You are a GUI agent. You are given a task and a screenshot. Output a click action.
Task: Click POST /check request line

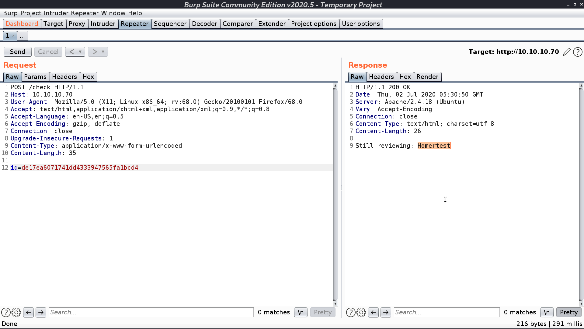tap(47, 87)
